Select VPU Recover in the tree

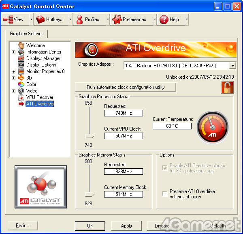tap(40, 97)
